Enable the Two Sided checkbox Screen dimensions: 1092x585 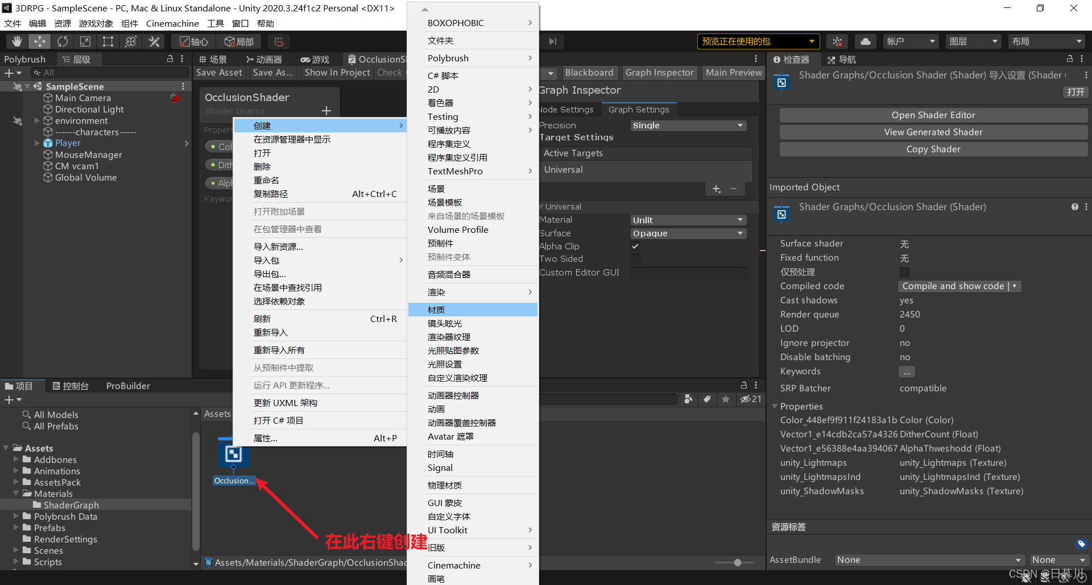click(x=635, y=259)
